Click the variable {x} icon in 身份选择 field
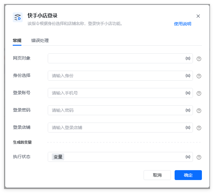 (x=188, y=76)
